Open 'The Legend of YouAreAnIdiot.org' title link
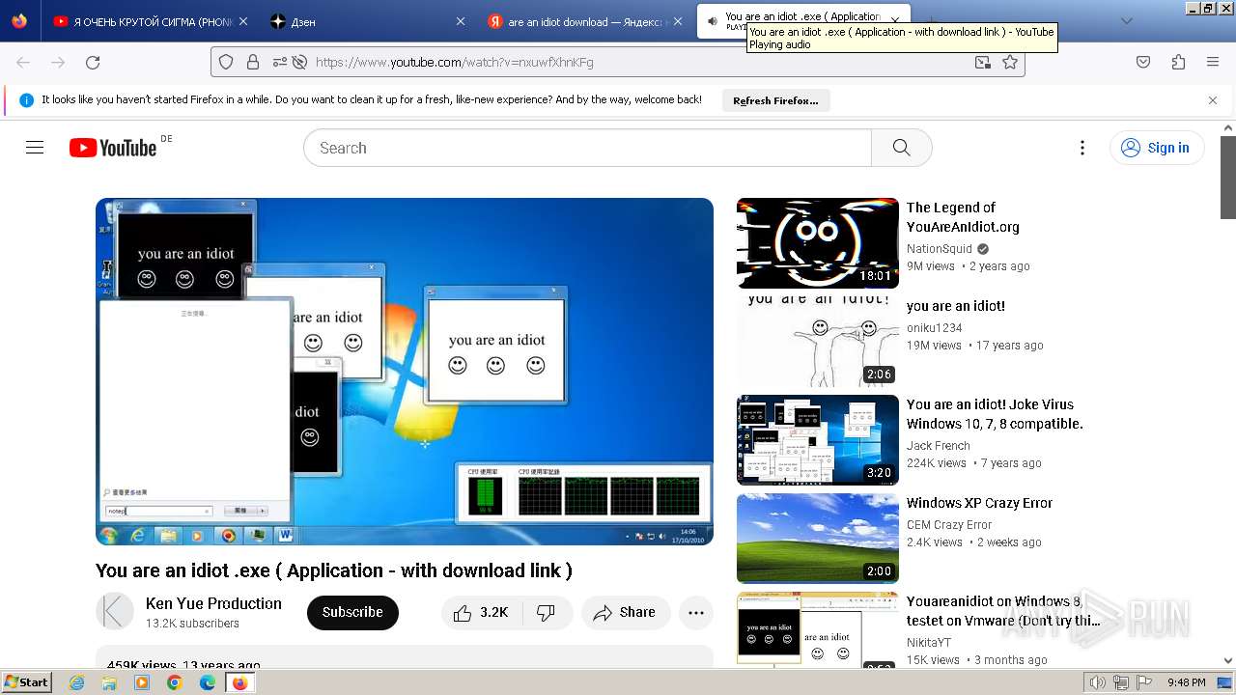This screenshot has height=695, width=1236. [963, 217]
